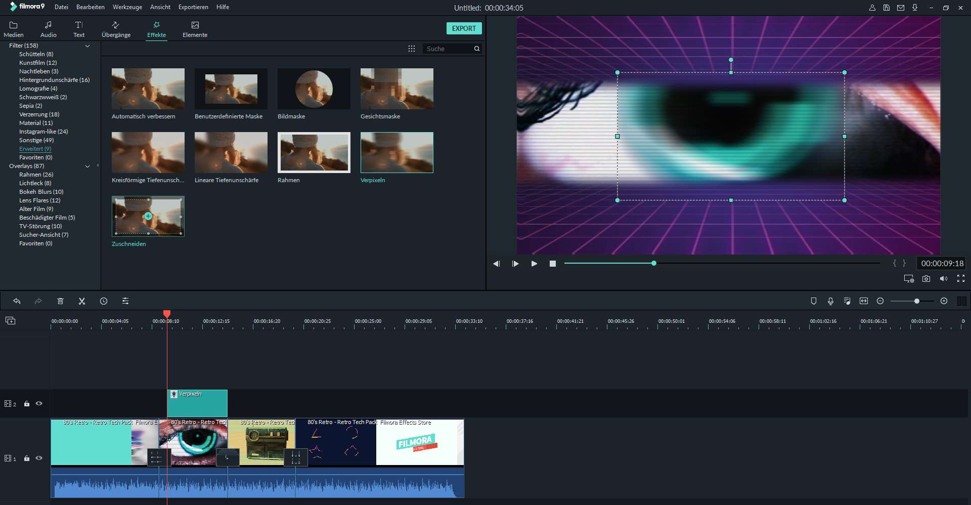Switch to the Übergänge tab
The width and height of the screenshot is (971, 505).
[116, 29]
